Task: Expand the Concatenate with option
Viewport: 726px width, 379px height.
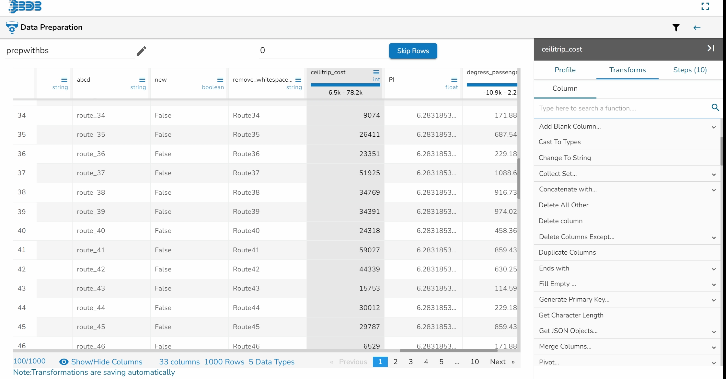Action: (713, 190)
